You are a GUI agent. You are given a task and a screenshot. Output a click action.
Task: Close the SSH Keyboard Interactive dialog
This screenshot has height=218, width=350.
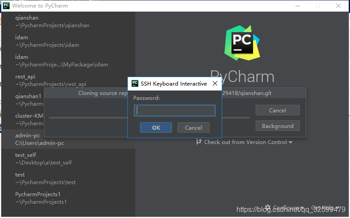coord(215,83)
